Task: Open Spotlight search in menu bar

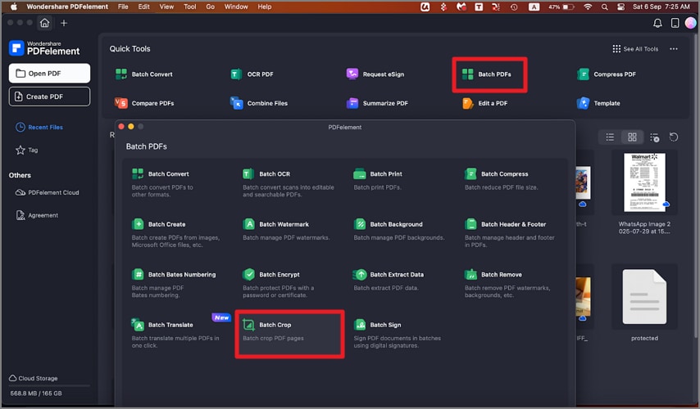Action: (604, 7)
